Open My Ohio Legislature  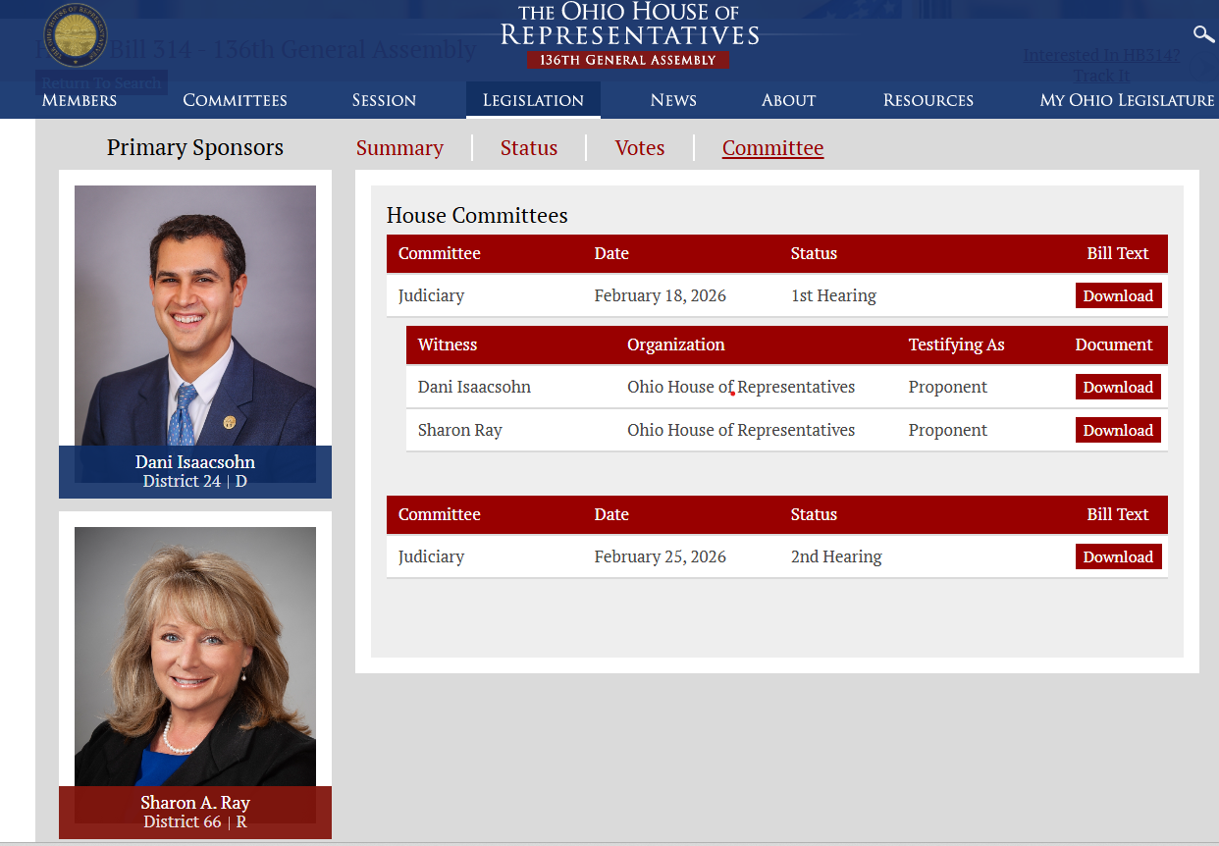1127,100
